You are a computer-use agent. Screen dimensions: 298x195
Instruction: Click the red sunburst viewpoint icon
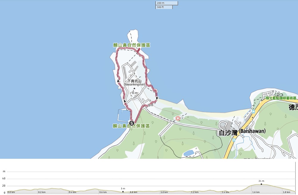tap(178, 118)
